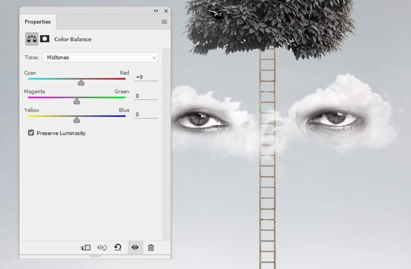Clip adjustment to layer below icon
The height and width of the screenshot is (269, 411).
coord(85,248)
